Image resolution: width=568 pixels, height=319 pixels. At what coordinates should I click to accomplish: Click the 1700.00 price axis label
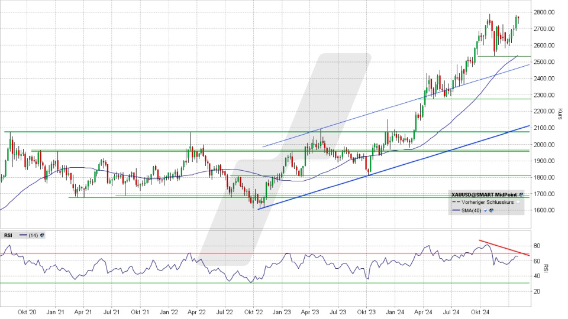[x=544, y=194]
